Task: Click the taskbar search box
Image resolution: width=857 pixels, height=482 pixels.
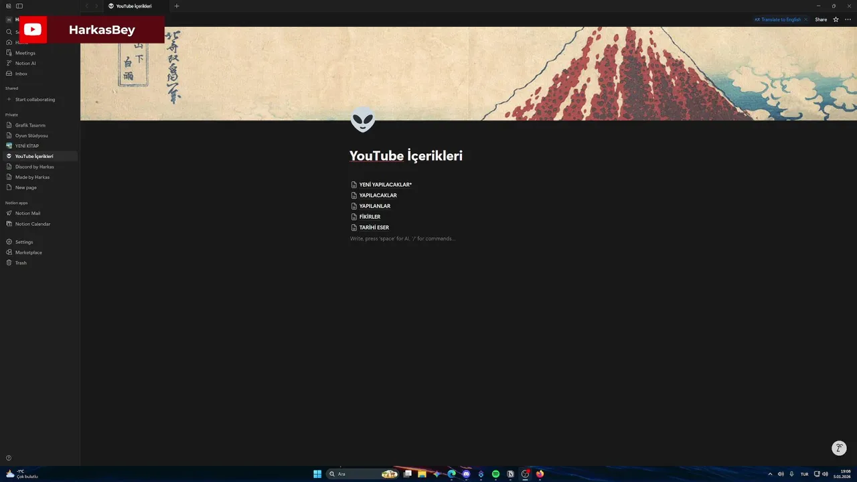Action: [x=362, y=474]
